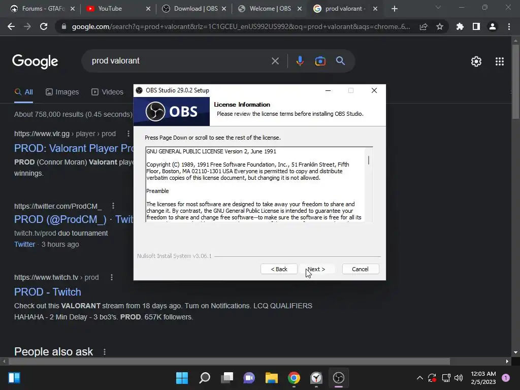Image resolution: width=520 pixels, height=390 pixels.
Task: Open the Chrome tab search dropdown
Action: (438, 7)
